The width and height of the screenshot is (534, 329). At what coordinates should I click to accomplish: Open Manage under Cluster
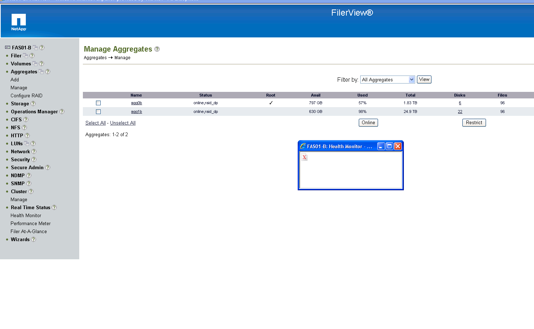click(x=19, y=199)
